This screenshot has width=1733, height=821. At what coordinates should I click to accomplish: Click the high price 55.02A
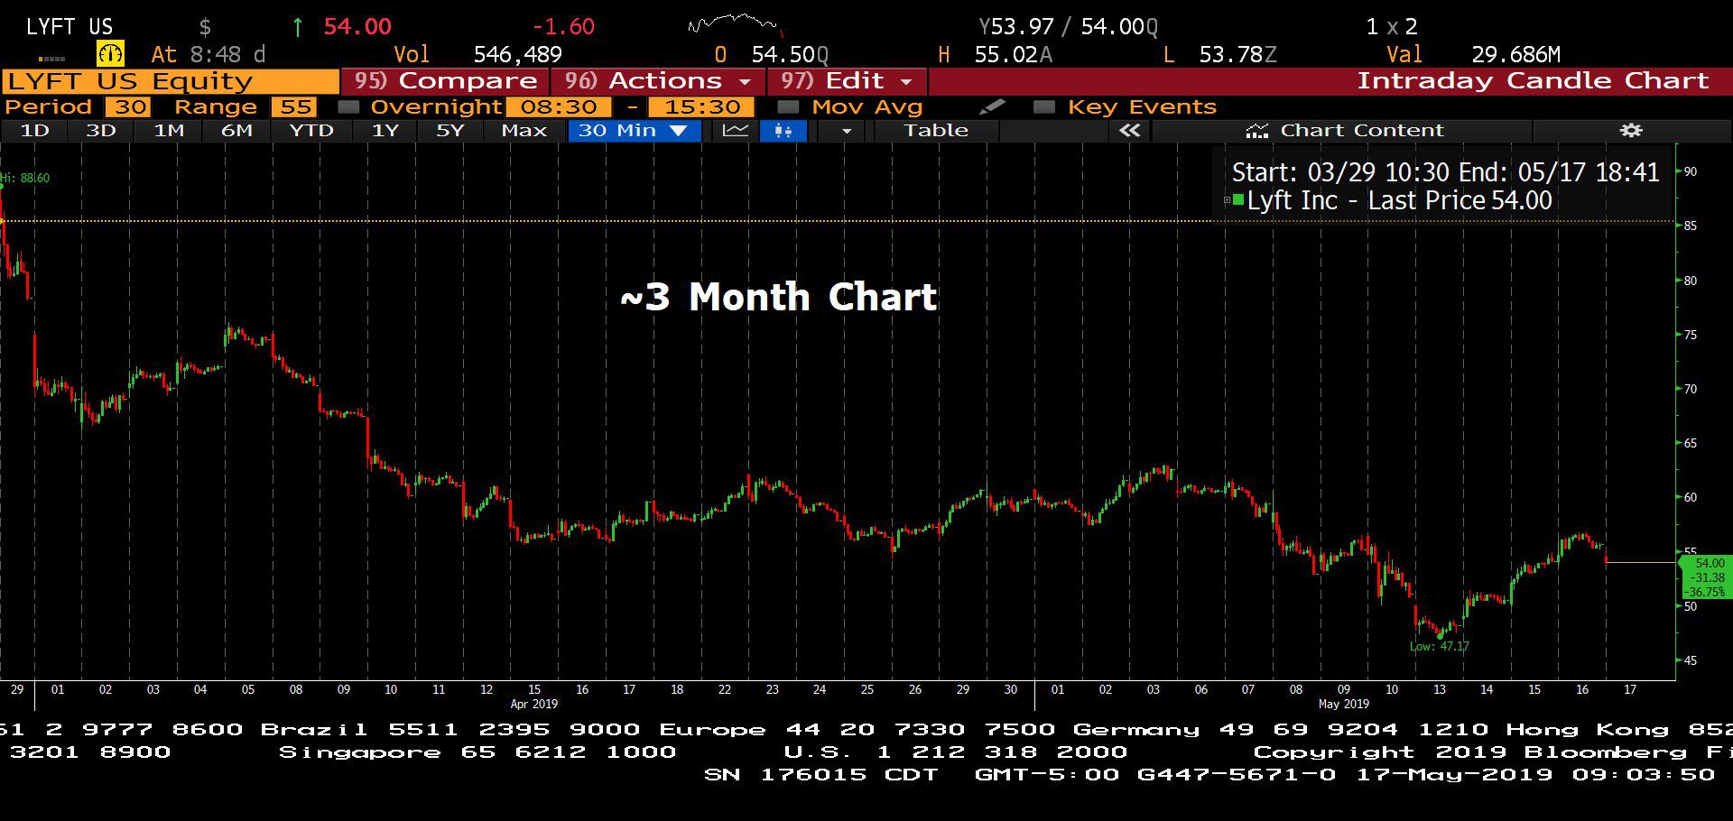click(1013, 55)
